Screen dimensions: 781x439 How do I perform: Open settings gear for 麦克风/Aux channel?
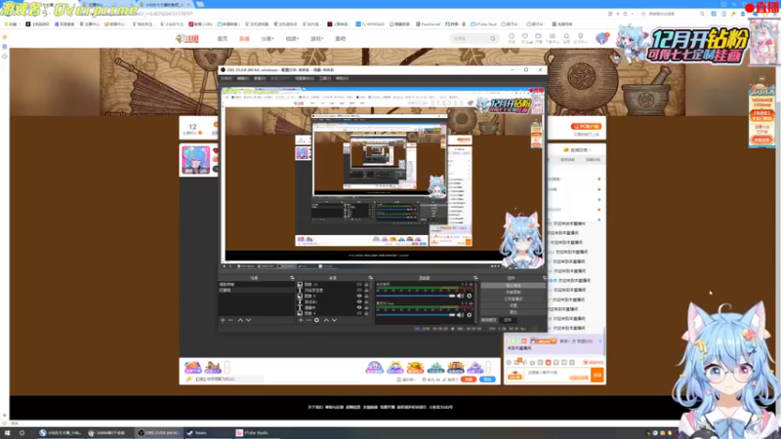(470, 314)
